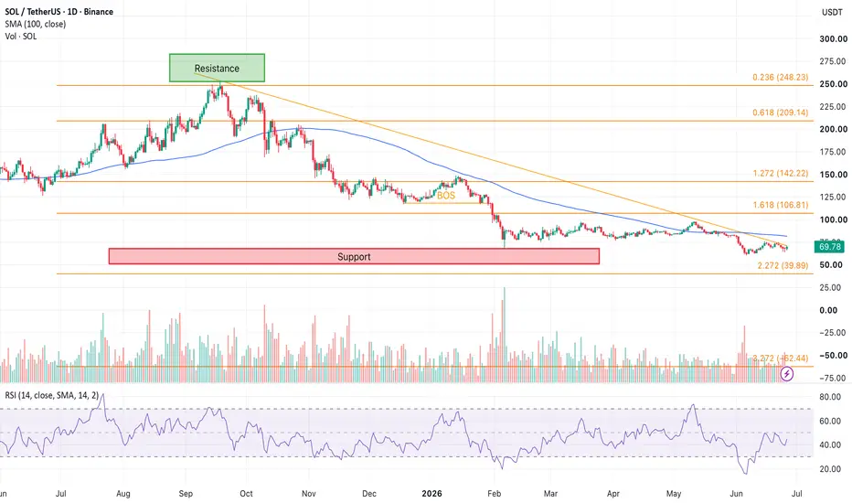Click the 100.00 price axis value

(x=833, y=219)
